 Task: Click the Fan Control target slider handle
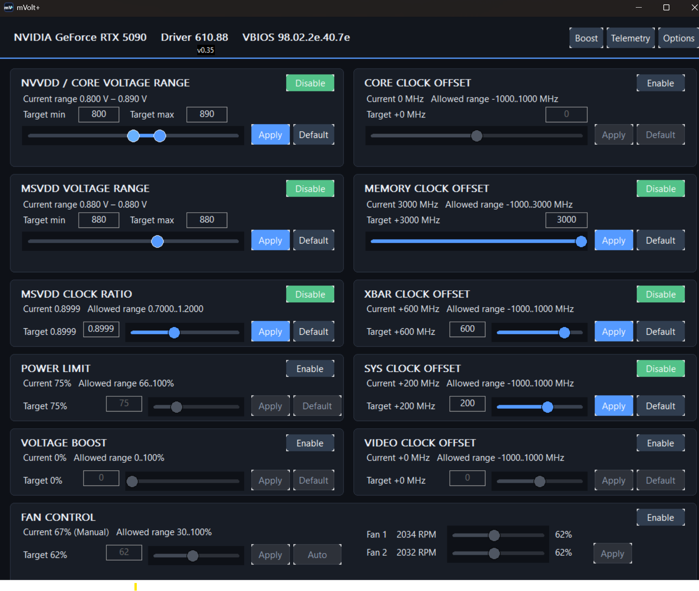(193, 556)
